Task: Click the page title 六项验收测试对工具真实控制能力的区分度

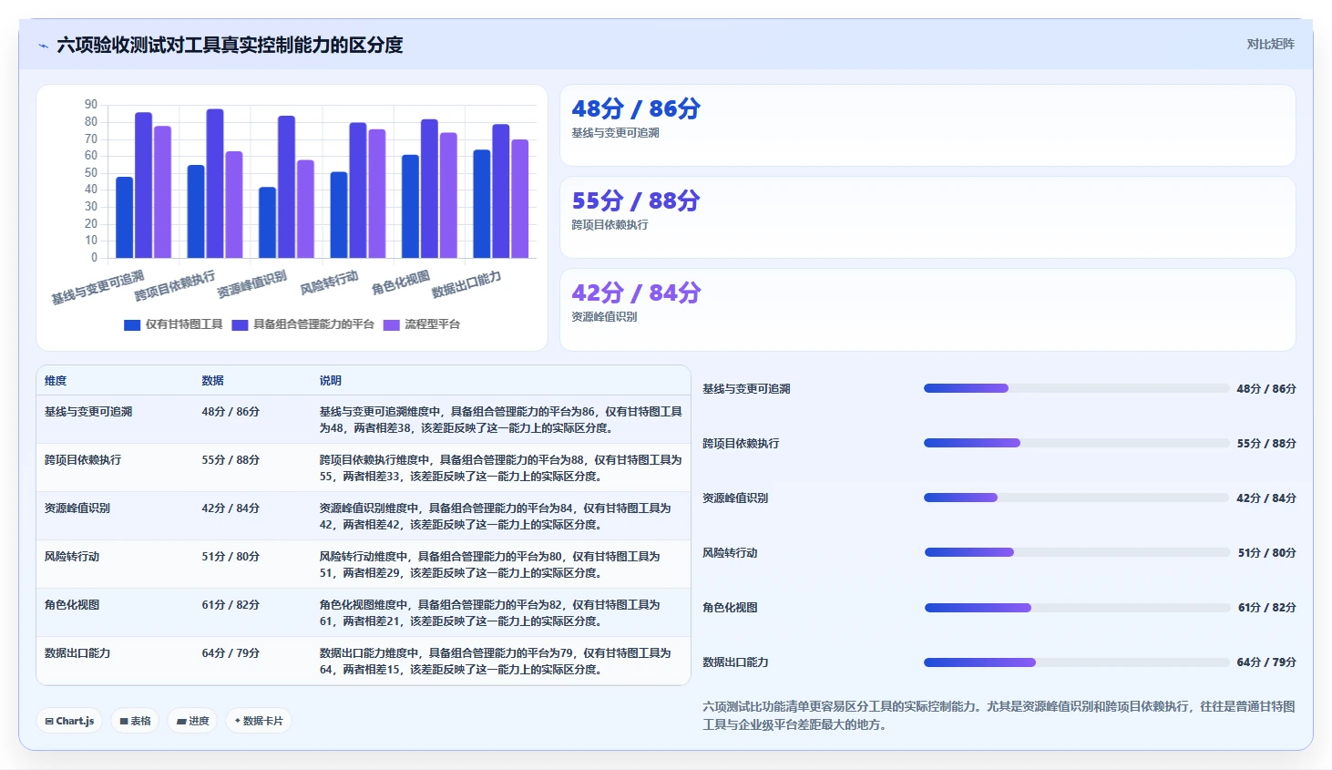Action: tap(230, 46)
